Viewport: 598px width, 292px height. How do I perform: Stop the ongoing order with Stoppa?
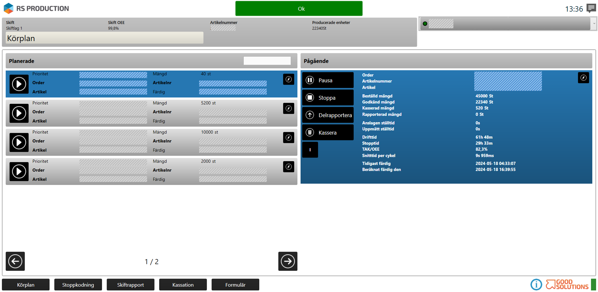(328, 98)
